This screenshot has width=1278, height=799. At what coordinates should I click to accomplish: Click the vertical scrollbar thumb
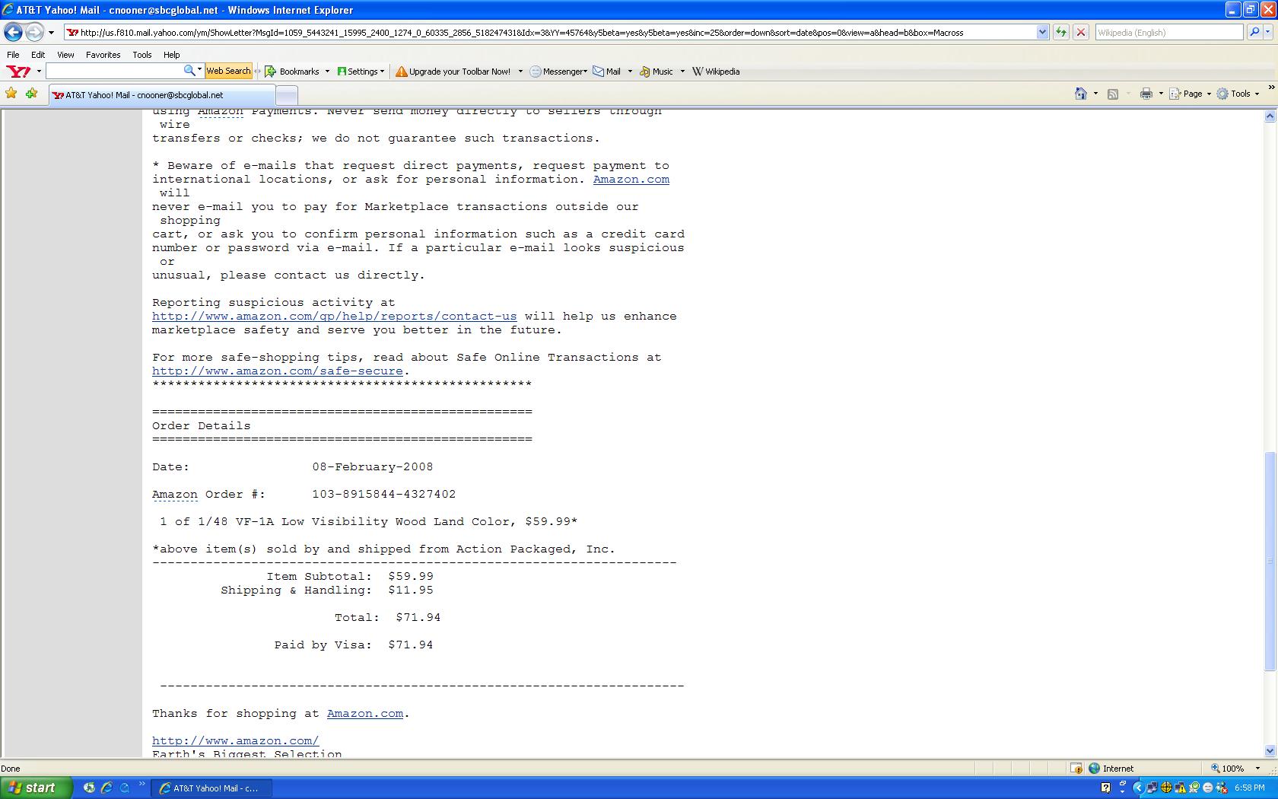(1269, 561)
